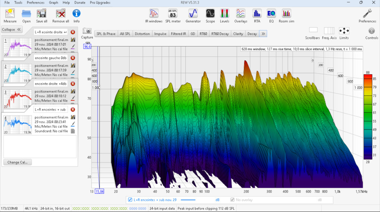The width and height of the screenshot is (380, 212).
Task: Collapse the measurements panel
Action: (12, 29)
